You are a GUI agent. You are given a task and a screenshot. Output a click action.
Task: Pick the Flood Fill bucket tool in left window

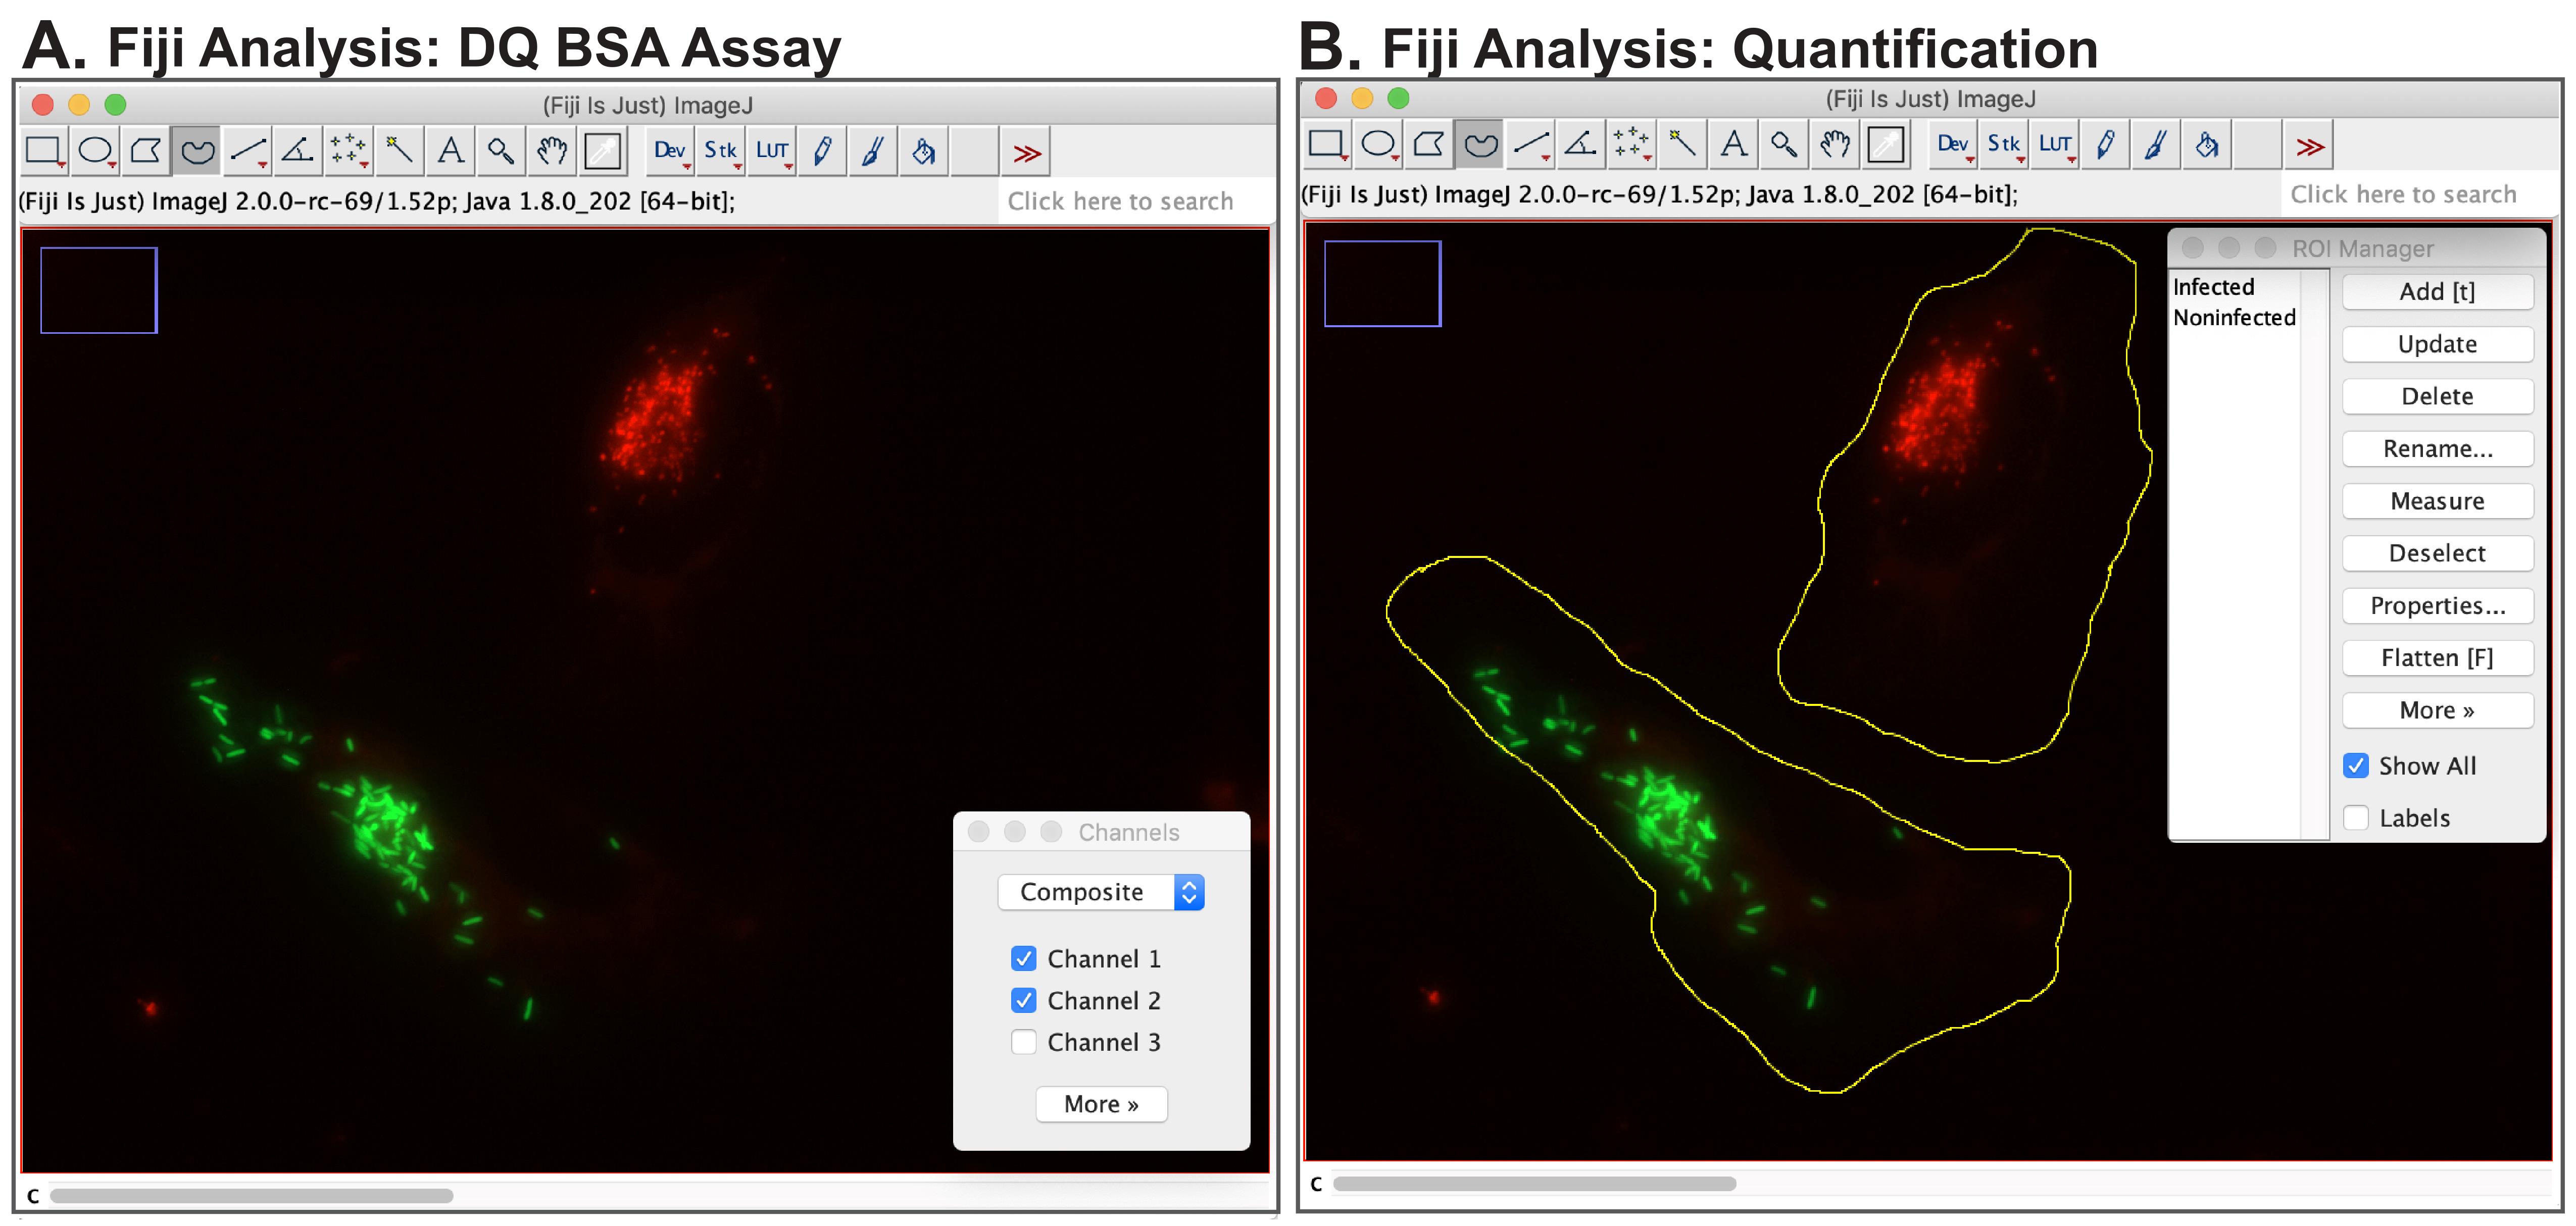923,151
